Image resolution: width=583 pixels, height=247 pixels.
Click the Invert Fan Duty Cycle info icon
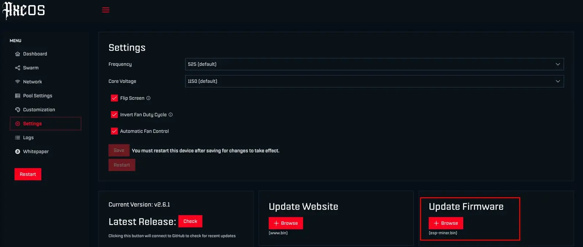click(171, 115)
